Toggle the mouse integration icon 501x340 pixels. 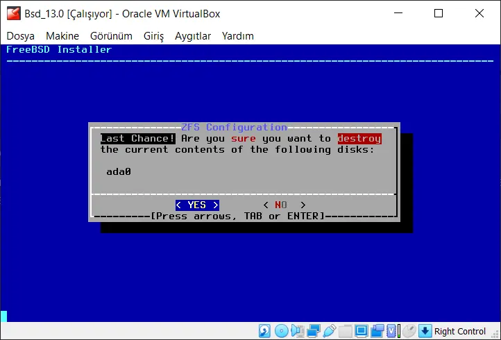point(409,331)
